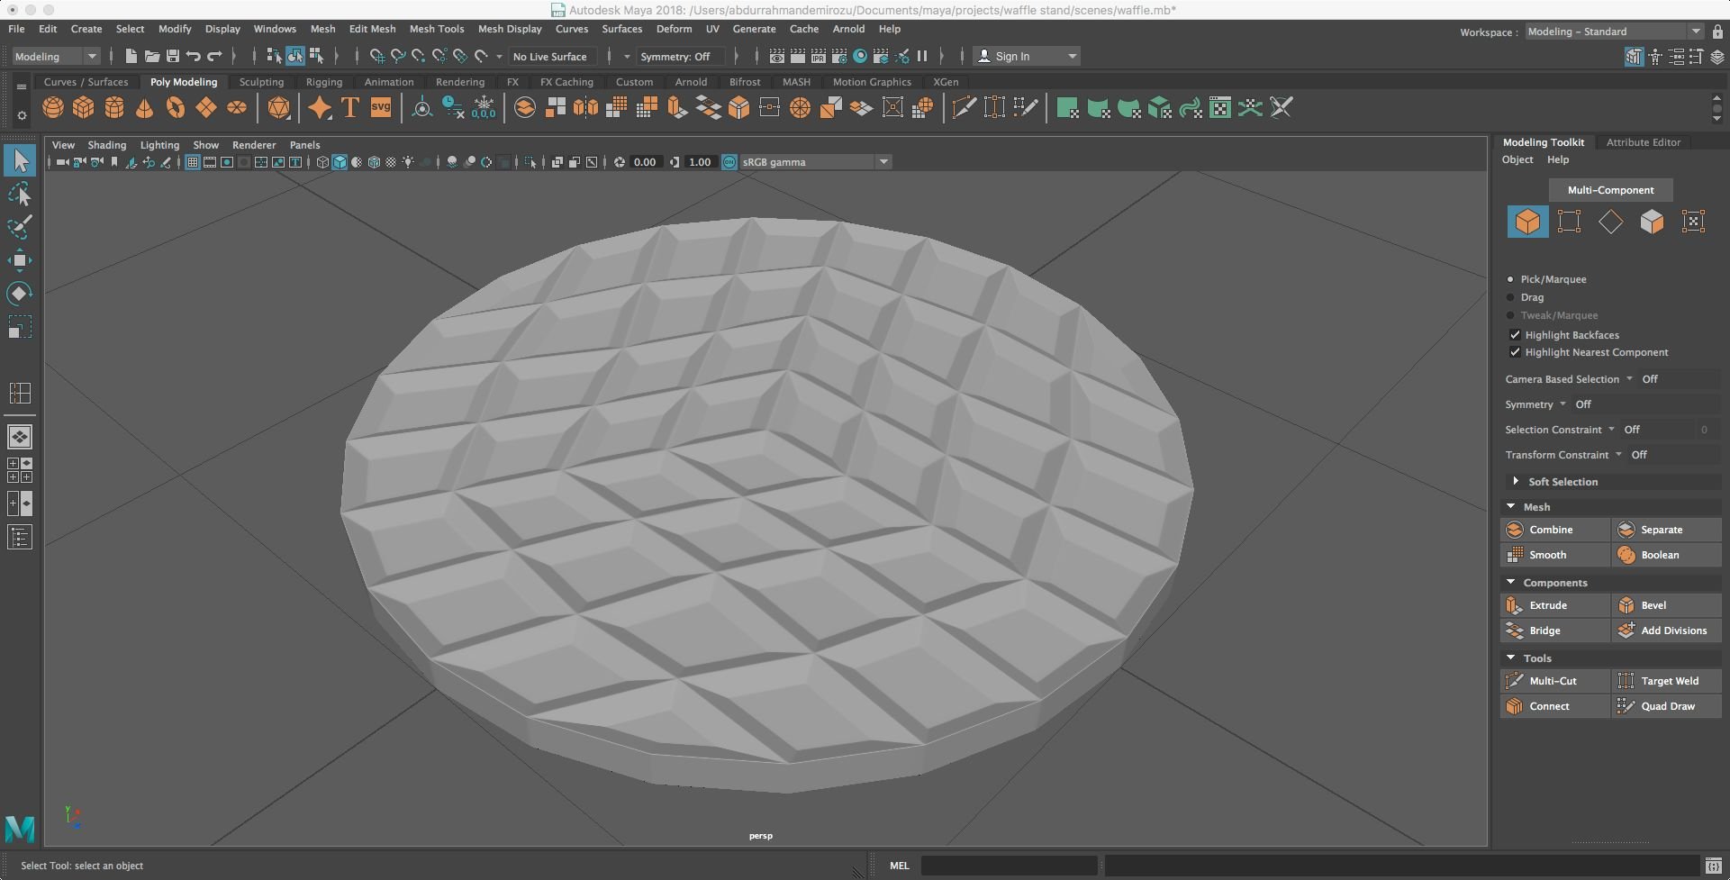Open the viewport Shading menu

click(106, 145)
